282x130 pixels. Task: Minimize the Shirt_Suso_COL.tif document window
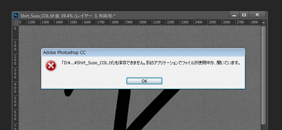(234, 15)
